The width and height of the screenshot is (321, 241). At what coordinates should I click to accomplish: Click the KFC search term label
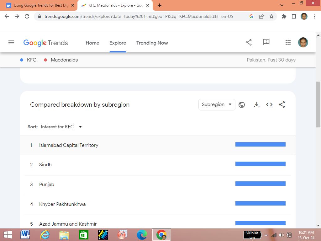[32, 60]
